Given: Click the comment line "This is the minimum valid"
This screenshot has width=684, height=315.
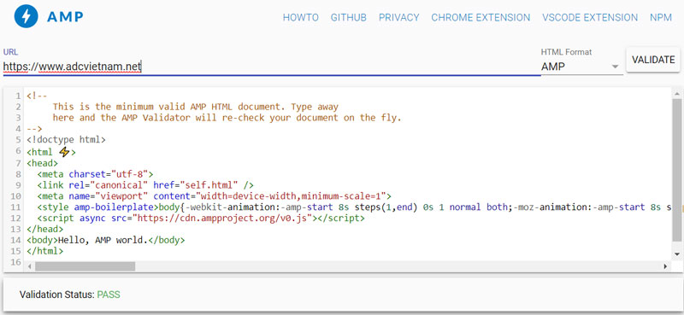Looking at the screenshot, I should pos(196,107).
